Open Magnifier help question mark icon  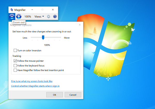(55, 17)
